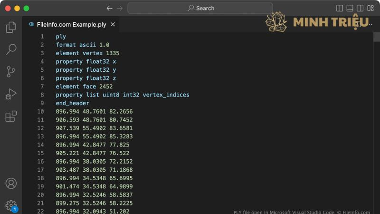This screenshot has width=380, height=214.
Task: Open the Customize Layout menu
Action: [370, 8]
